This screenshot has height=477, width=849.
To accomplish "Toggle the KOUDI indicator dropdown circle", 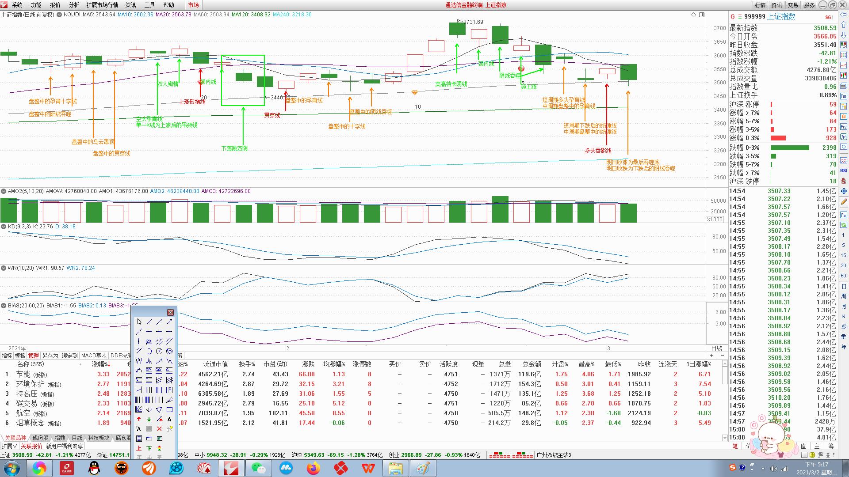I will coord(59,15).
